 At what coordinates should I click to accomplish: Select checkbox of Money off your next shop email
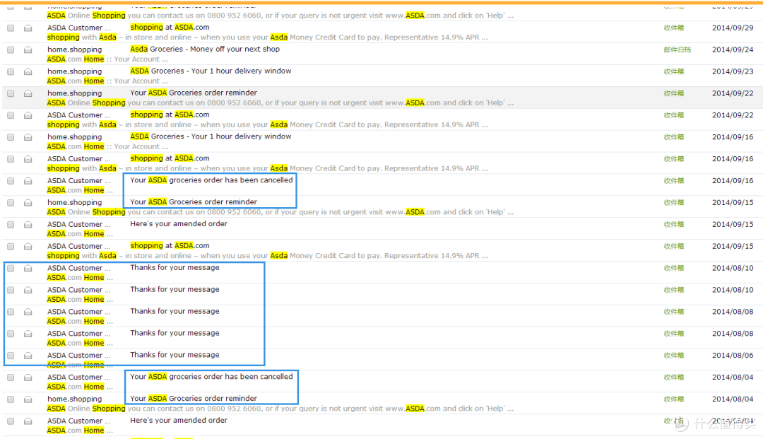11,49
